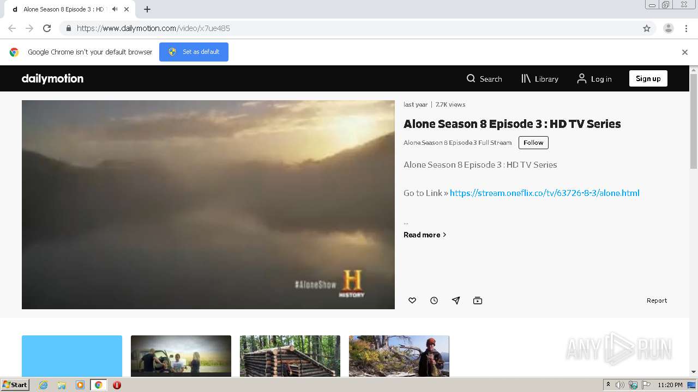Open network status tray icon

[x=633, y=385]
